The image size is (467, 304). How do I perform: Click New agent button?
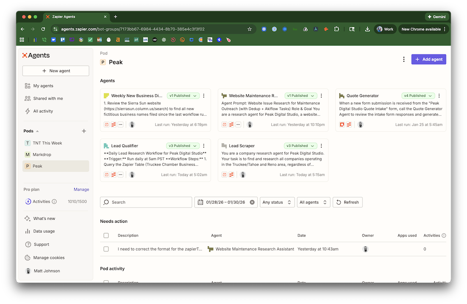pyautogui.click(x=56, y=71)
